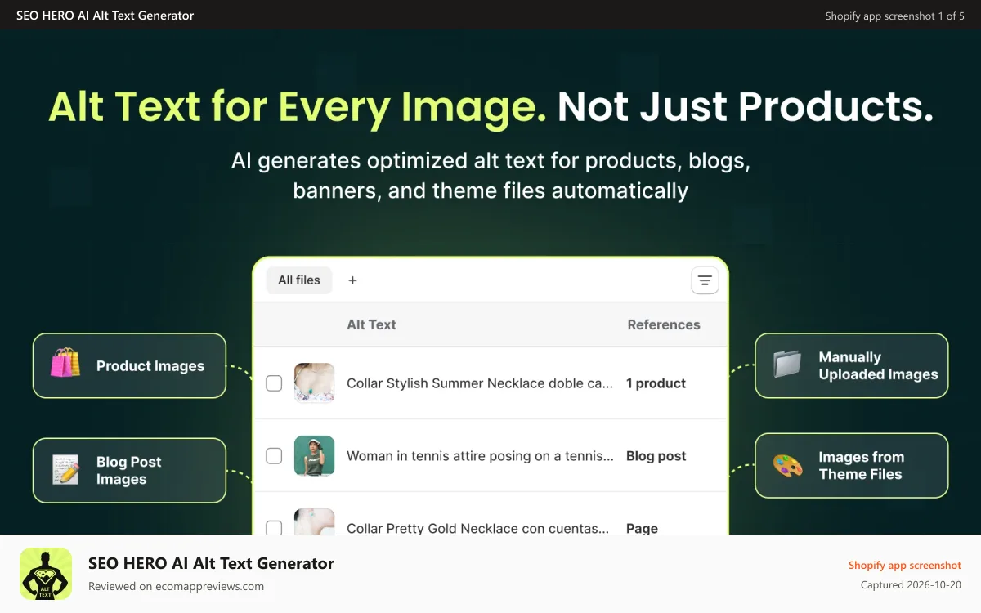
Task: Add a new view with plus icon
Action: click(x=352, y=280)
